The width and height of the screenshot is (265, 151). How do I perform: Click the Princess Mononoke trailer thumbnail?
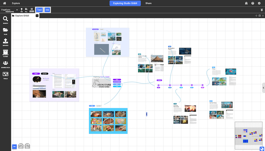190,109
